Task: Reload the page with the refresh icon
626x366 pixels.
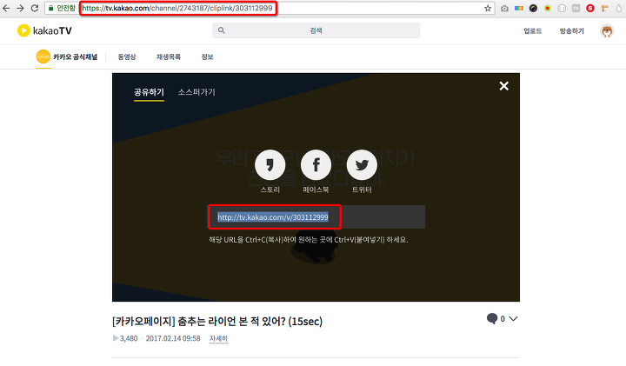Action: pyautogui.click(x=35, y=8)
